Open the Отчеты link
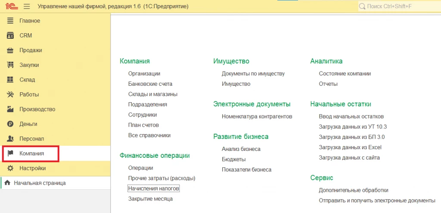This screenshot has width=441, height=213. pos(328,84)
